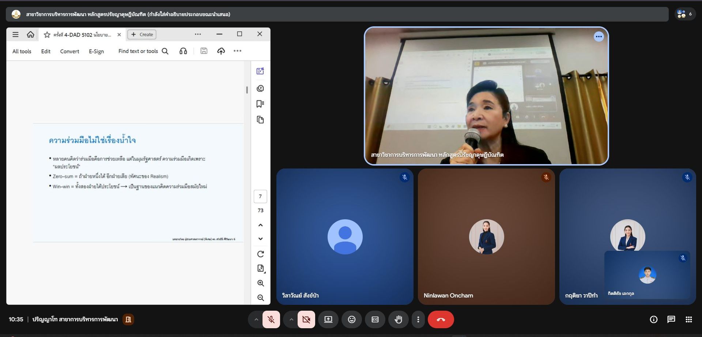This screenshot has height=337, width=702.
Task: Open the E-Sign menu
Action: tap(96, 52)
